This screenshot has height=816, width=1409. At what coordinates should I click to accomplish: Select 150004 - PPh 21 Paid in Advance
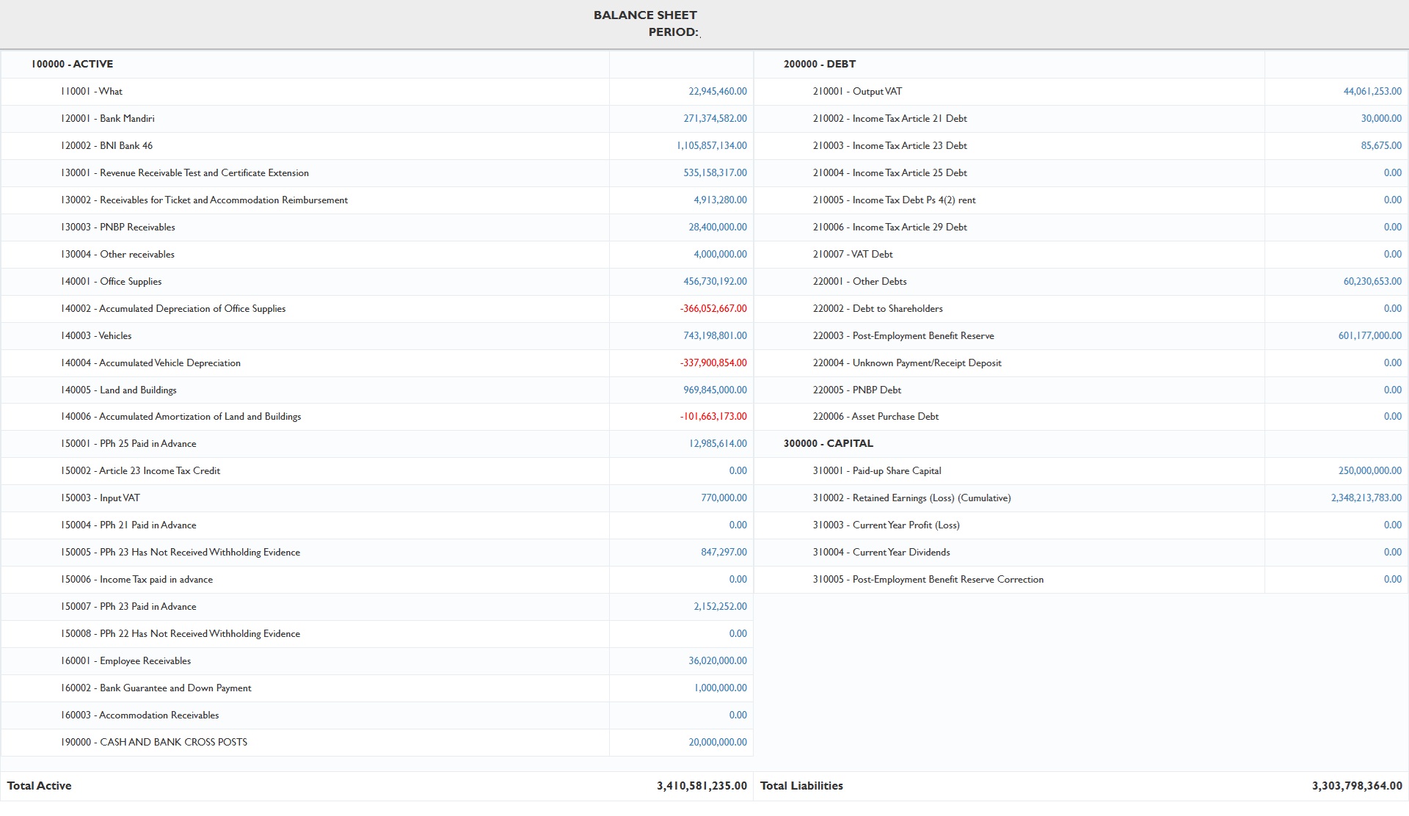click(x=128, y=525)
